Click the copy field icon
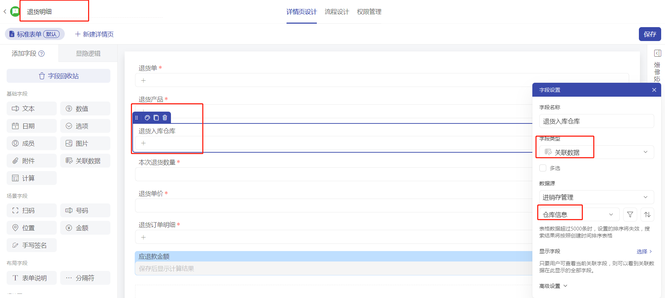This screenshot has width=665, height=298. pyautogui.click(x=156, y=118)
